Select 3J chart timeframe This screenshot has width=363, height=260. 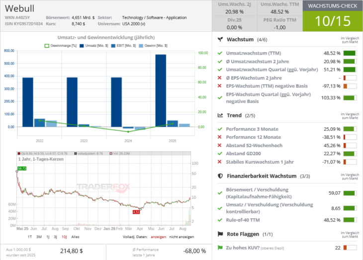55,237
